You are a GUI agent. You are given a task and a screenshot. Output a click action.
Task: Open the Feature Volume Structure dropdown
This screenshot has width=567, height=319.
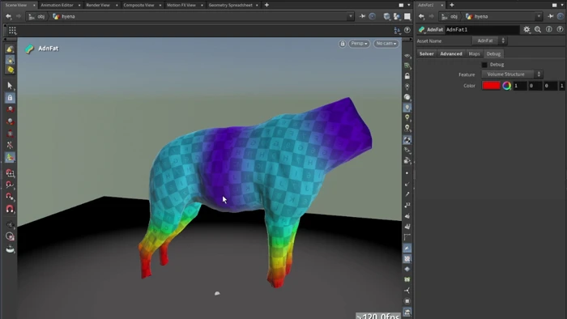[512, 74]
